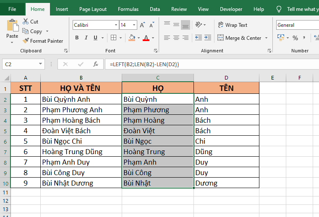319x217 pixels.
Task: Click the Orientation text angle icon
Action: pos(199,25)
